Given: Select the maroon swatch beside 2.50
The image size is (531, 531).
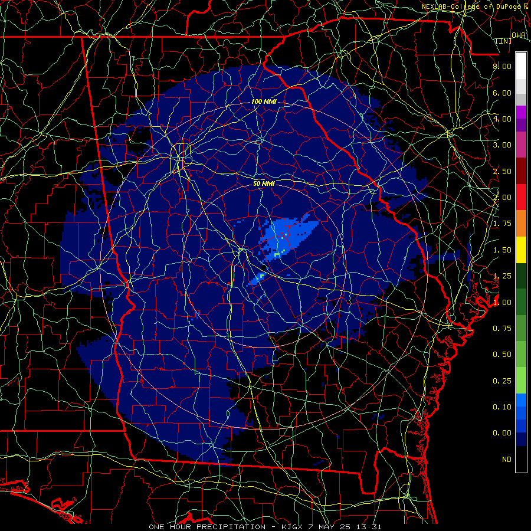Looking at the screenshot, I should click(x=521, y=171).
